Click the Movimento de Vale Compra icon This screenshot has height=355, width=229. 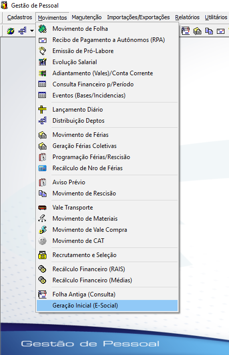point(42,230)
